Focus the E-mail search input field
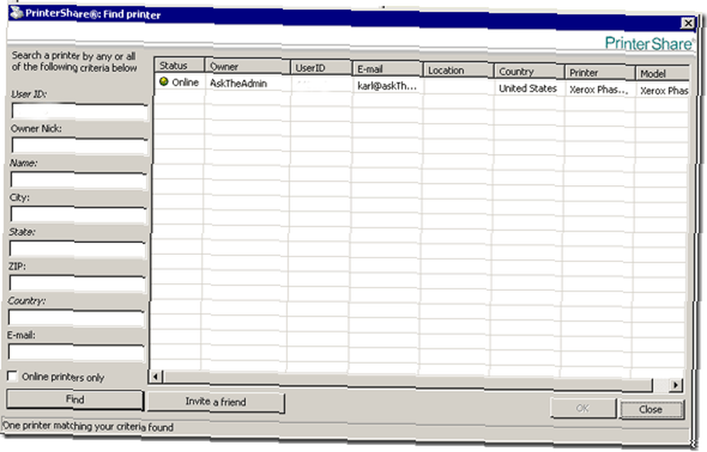The height and width of the screenshot is (452, 707). coord(76,352)
